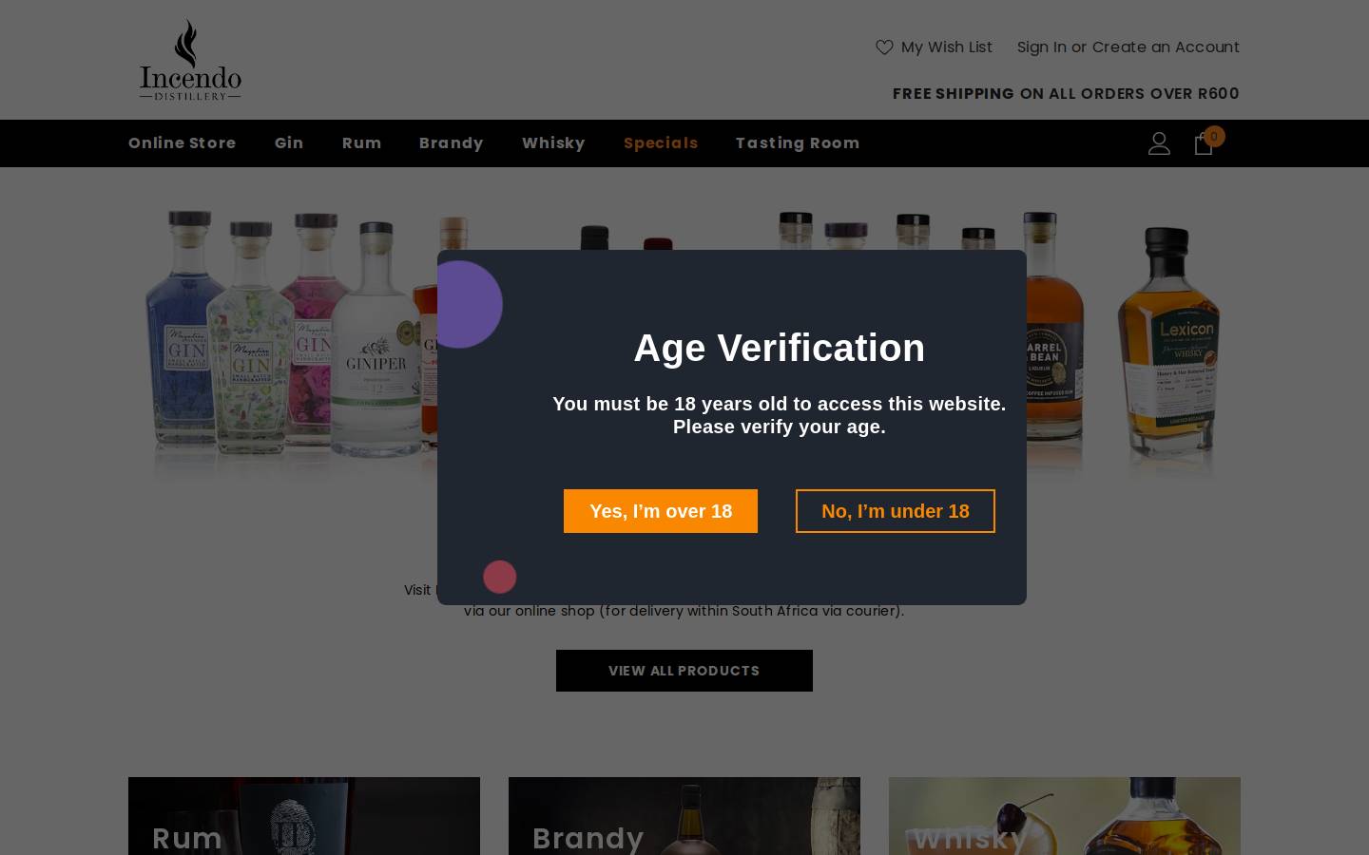Viewport: 1369px width, 855px height.
Task: Open My Wish List link
Action: click(946, 47)
